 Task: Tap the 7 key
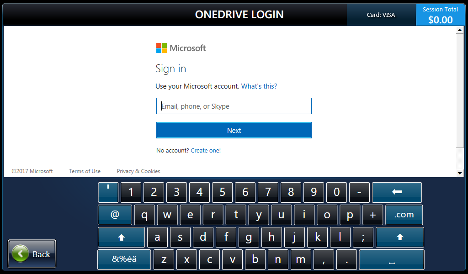268,192
